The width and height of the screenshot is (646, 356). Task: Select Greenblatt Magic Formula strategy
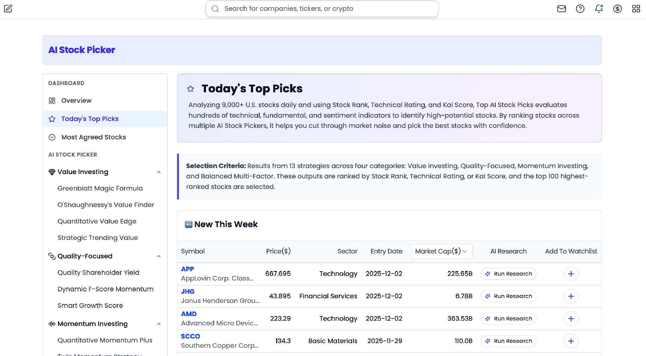coord(100,188)
